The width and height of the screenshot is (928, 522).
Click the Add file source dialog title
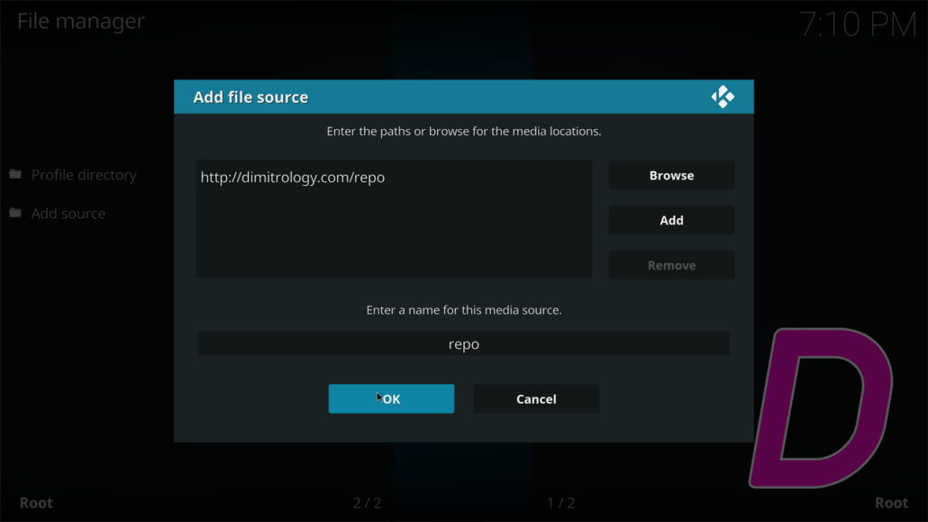tap(250, 97)
